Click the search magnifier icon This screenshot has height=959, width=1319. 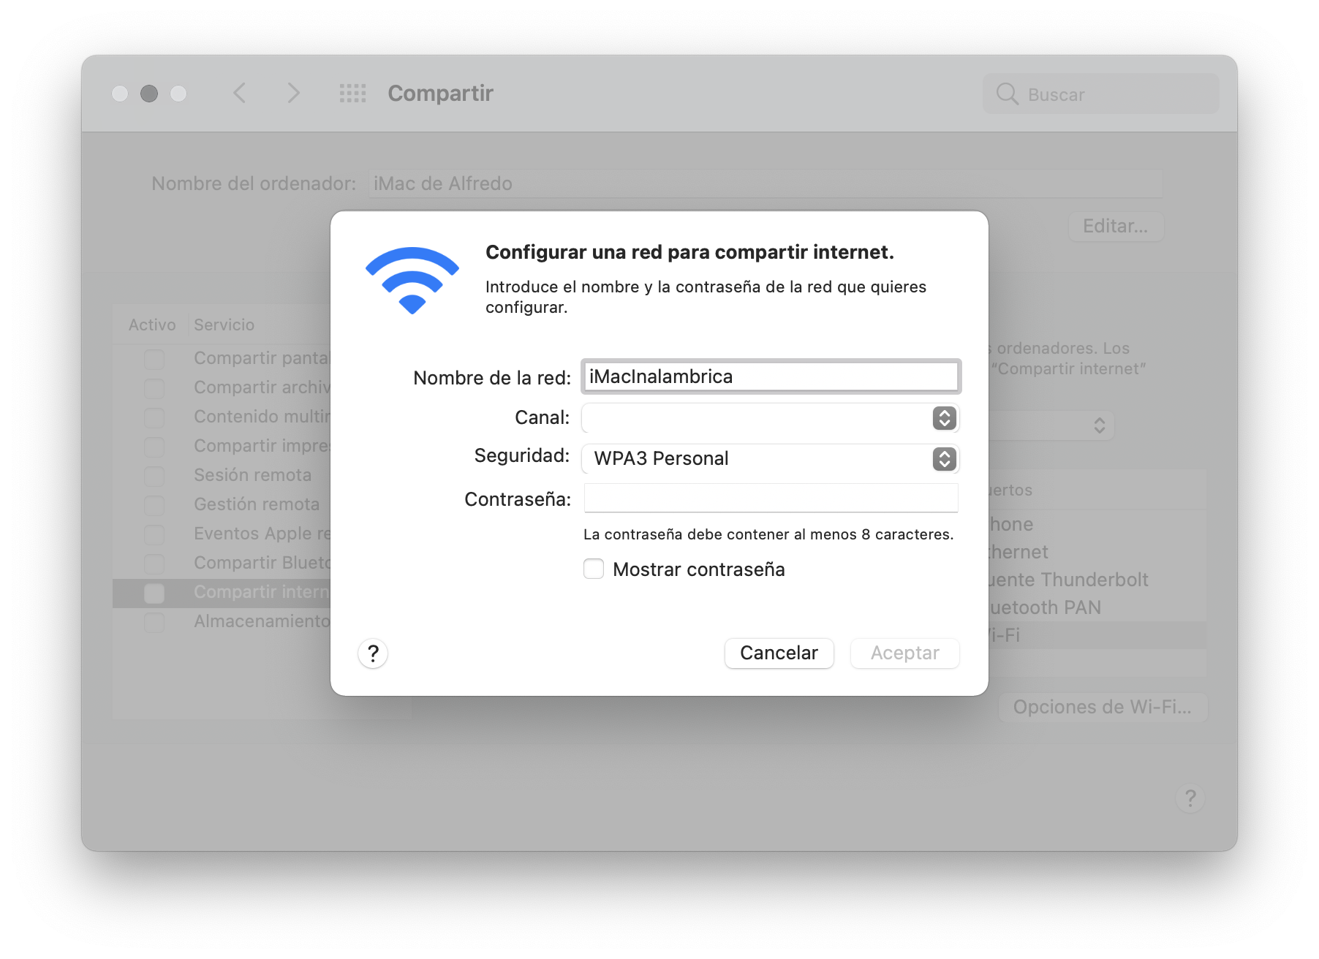pyautogui.click(x=1007, y=94)
